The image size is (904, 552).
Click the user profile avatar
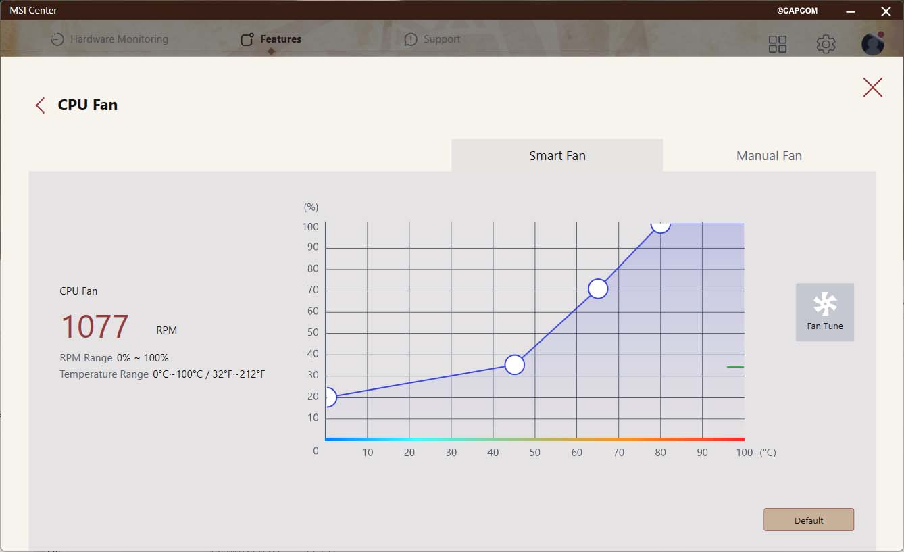coord(873,44)
